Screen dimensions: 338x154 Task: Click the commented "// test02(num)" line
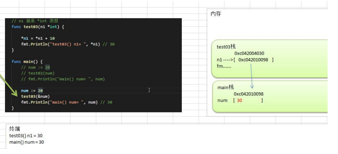point(38,73)
